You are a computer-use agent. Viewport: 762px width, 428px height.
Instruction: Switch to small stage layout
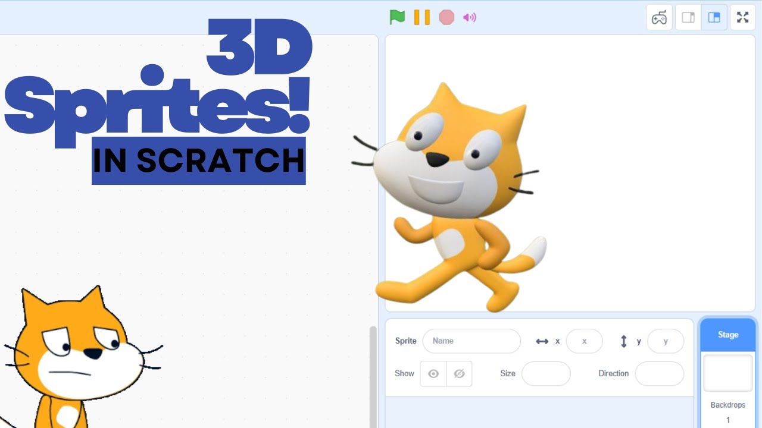pyautogui.click(x=688, y=17)
